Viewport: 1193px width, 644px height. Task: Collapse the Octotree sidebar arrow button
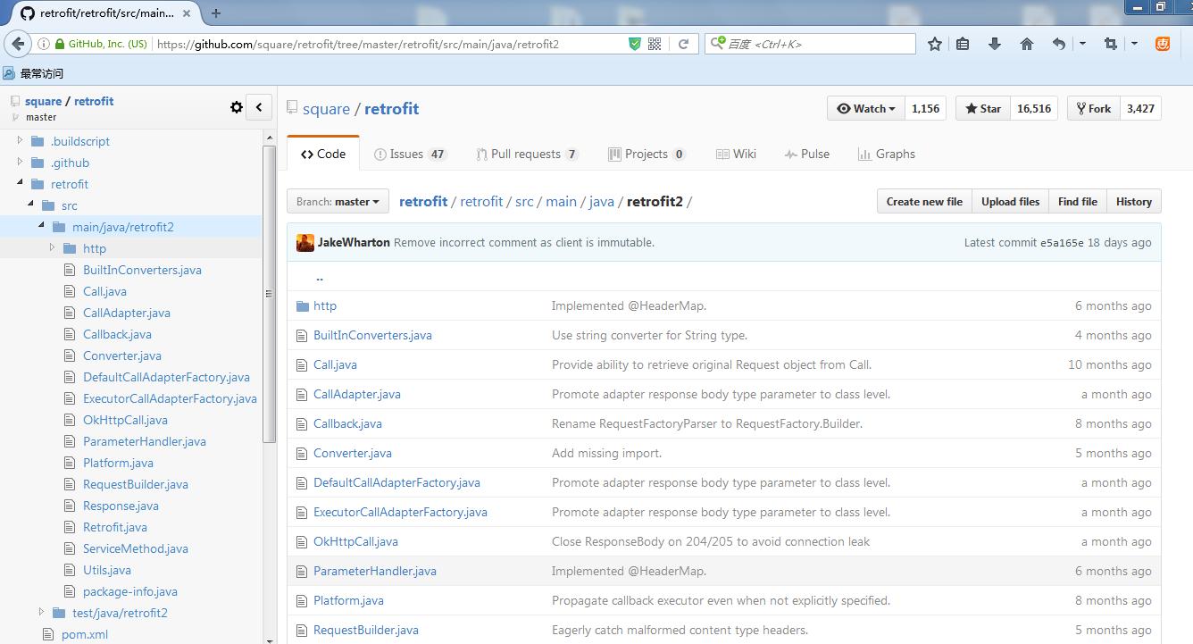pyautogui.click(x=259, y=107)
